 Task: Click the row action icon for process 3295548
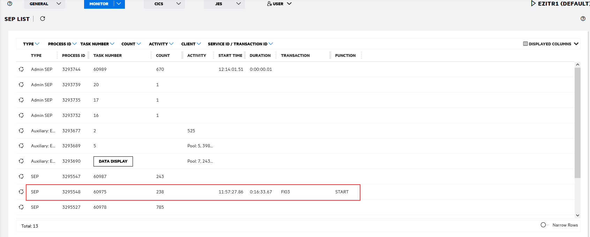click(21, 192)
